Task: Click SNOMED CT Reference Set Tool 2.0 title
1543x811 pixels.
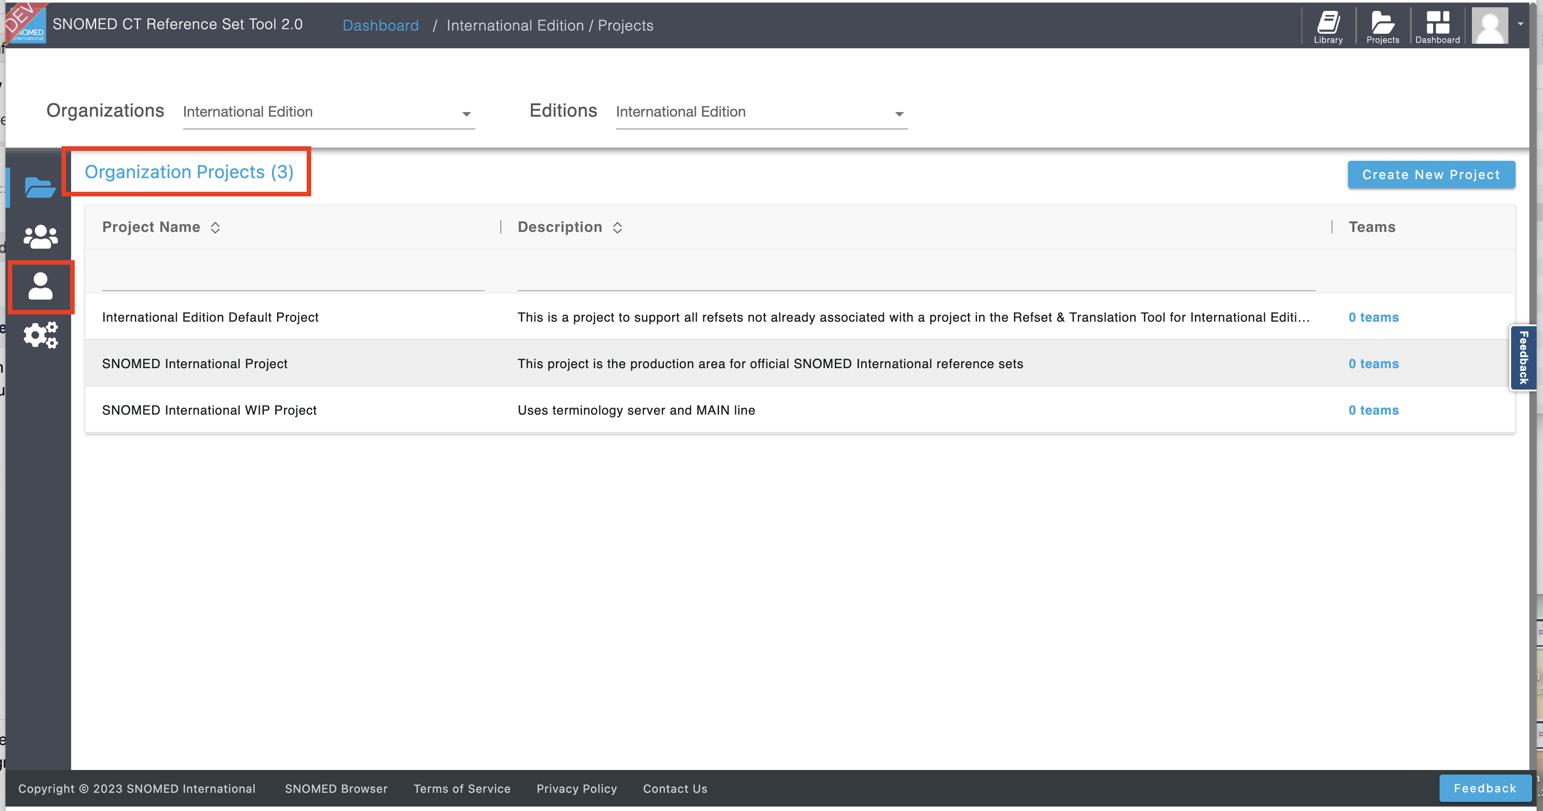Action: pos(177,24)
